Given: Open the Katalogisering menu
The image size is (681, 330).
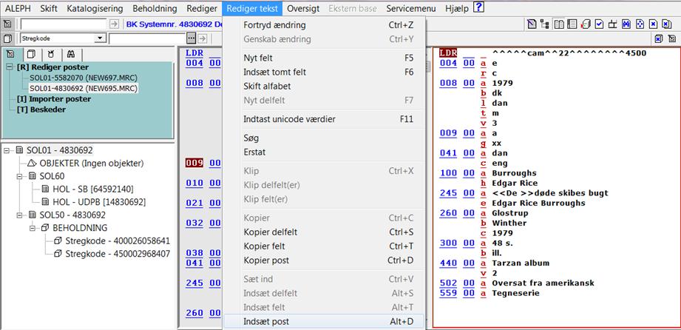Looking at the screenshot, I should pos(96,8).
